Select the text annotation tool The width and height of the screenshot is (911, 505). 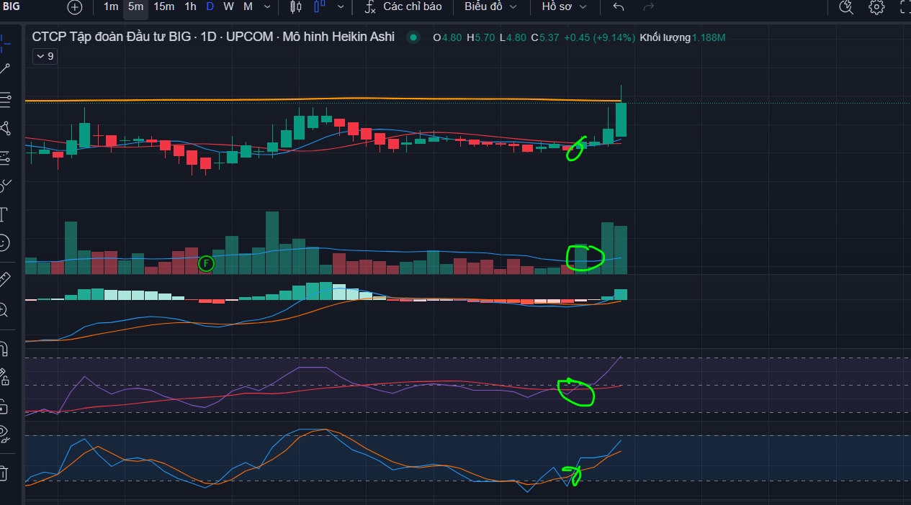(4, 214)
